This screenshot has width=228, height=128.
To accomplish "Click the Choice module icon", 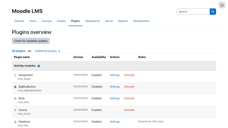I will (15, 110).
